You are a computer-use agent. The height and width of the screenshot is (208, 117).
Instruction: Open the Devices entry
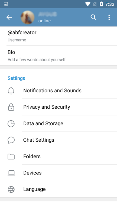pyautogui.click(x=58, y=173)
